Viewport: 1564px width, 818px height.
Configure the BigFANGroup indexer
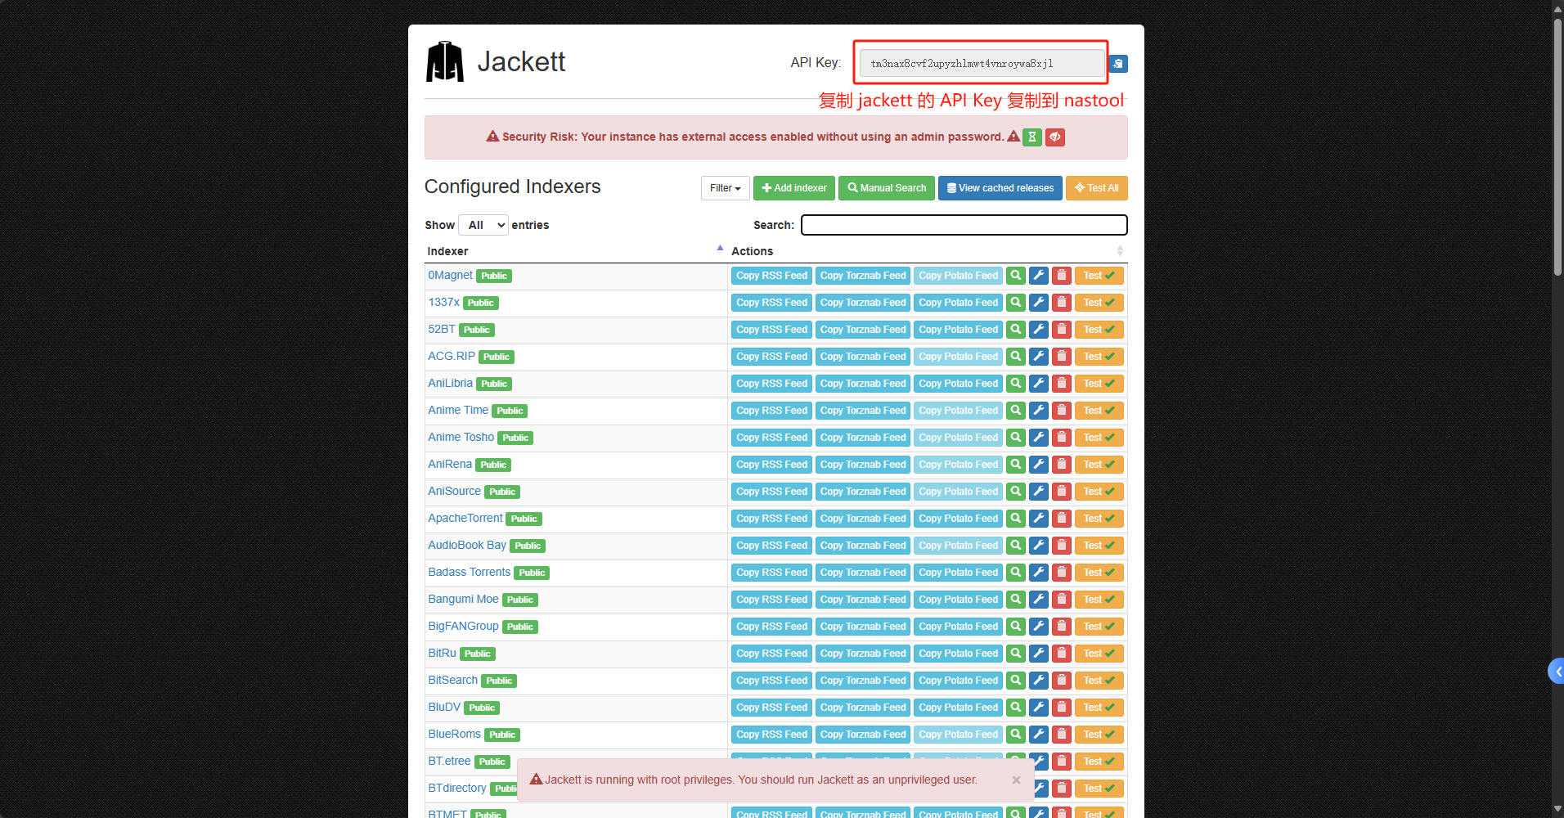(1038, 627)
